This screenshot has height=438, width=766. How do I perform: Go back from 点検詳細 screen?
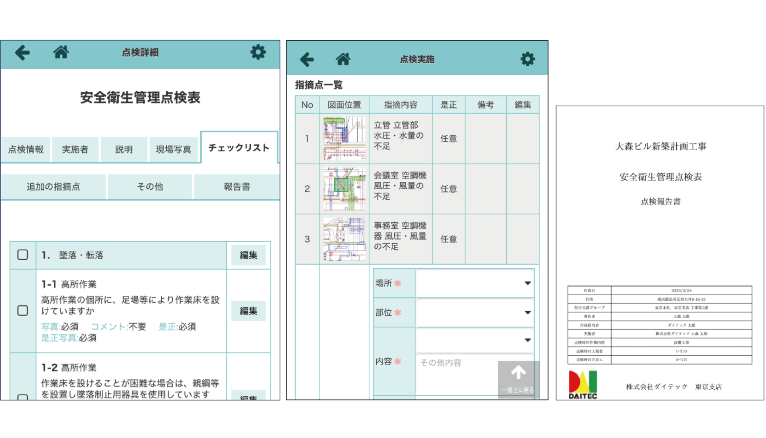pos(22,53)
